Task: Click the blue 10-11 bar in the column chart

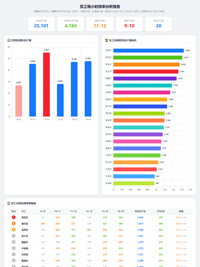Action: click(x=33, y=90)
